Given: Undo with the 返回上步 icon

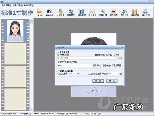Looking at the screenshot, I should 124,13.
